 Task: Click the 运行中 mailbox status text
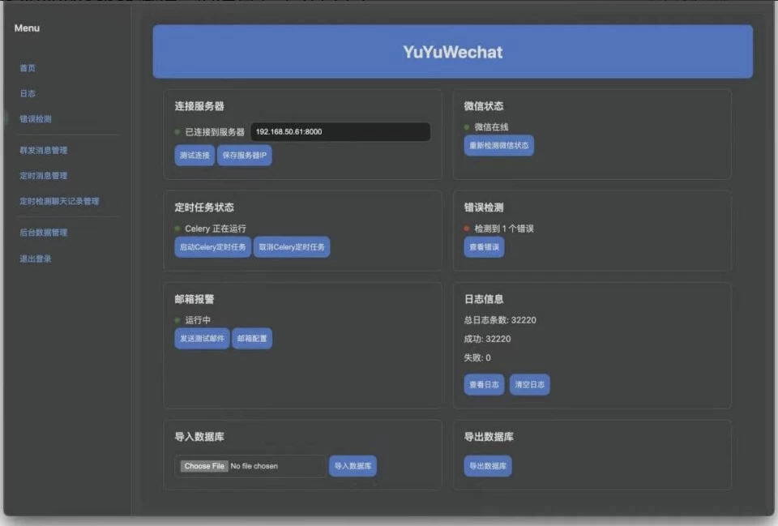coord(198,320)
